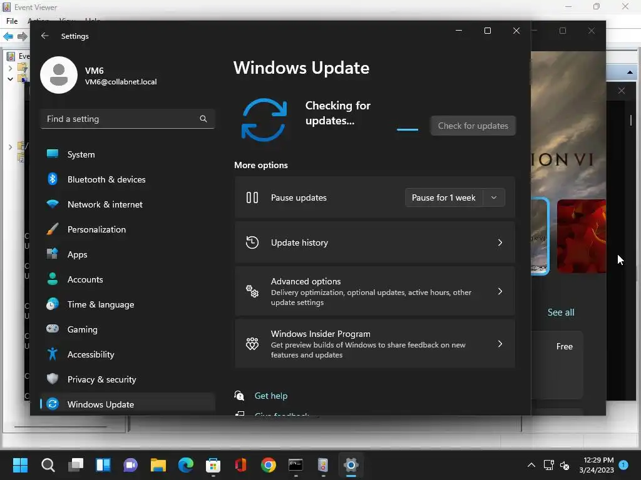Open Task View on the taskbar
This screenshot has width=641, height=480.
click(76, 465)
